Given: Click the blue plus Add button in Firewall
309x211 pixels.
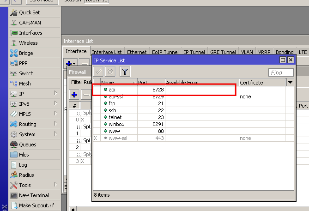Looking at the screenshot, I should (74, 95).
